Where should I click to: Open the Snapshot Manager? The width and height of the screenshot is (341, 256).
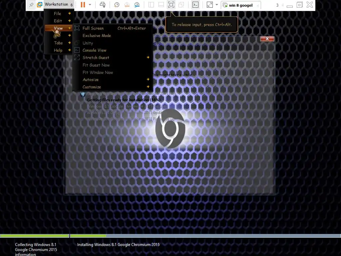click(137, 5)
